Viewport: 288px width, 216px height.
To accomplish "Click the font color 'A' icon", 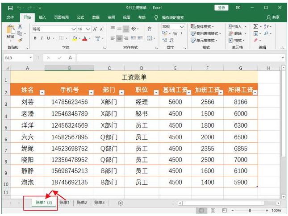I will tap(84, 38).
